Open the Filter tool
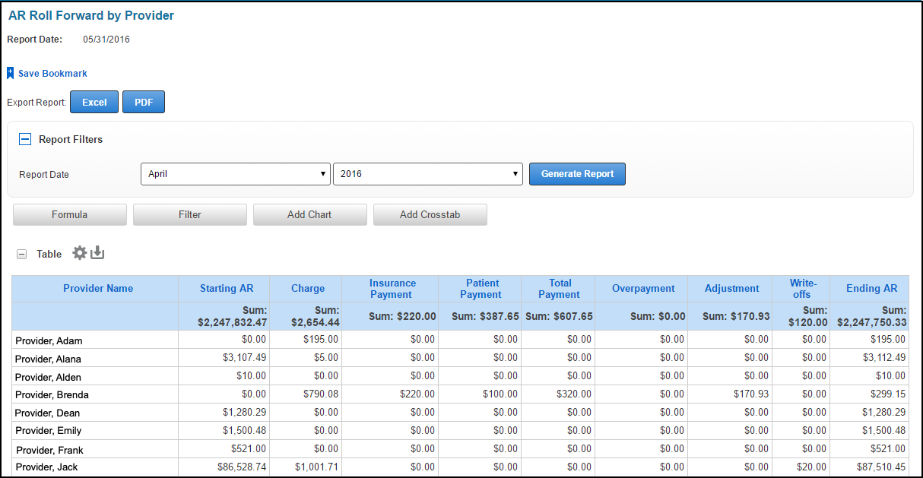Screen dimensions: 923x478 pos(190,215)
